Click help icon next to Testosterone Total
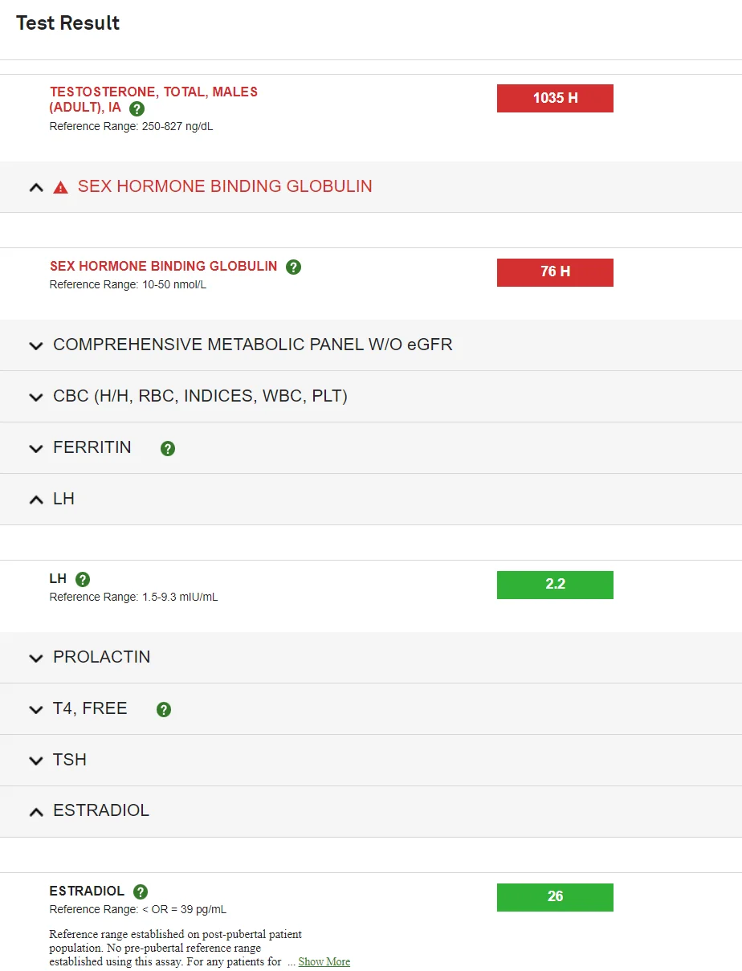 (x=137, y=108)
